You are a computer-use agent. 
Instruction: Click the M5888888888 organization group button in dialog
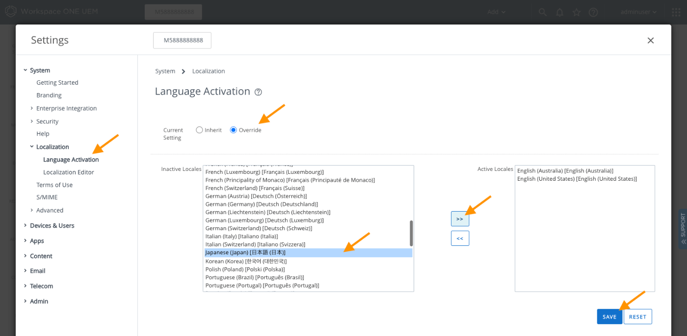pos(182,41)
